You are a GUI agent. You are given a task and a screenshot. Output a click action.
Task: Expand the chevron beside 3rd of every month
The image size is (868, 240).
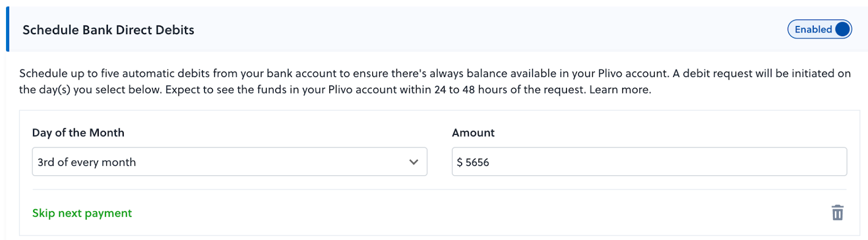click(x=414, y=162)
